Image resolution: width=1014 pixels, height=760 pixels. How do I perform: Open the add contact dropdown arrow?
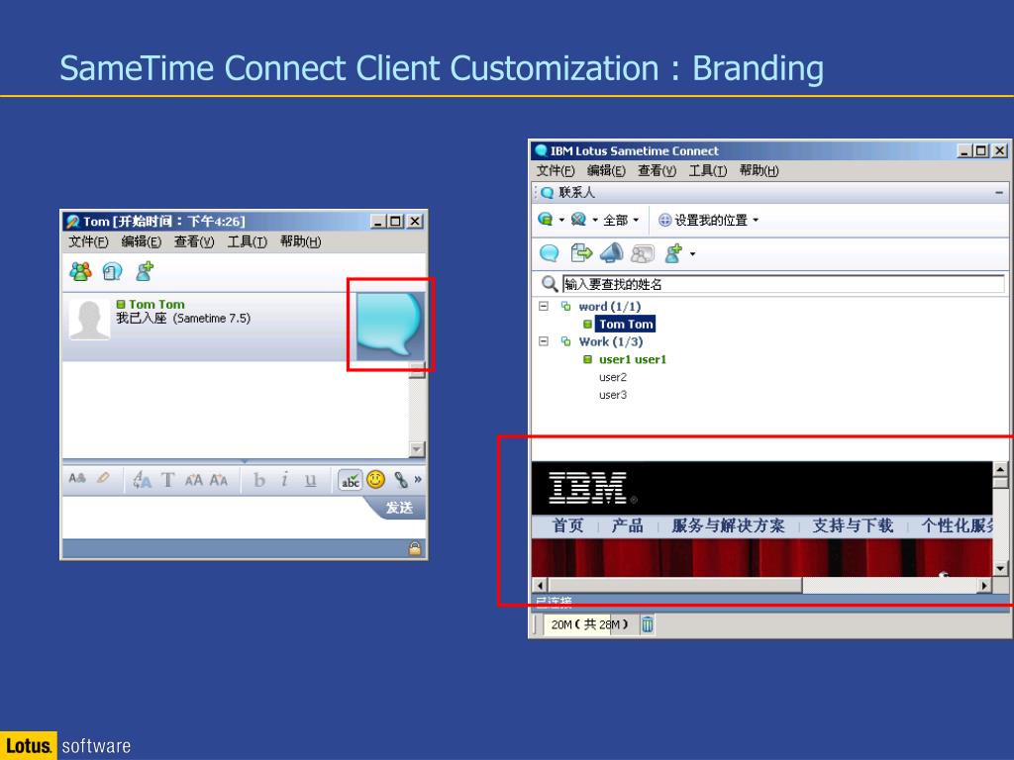[692, 254]
